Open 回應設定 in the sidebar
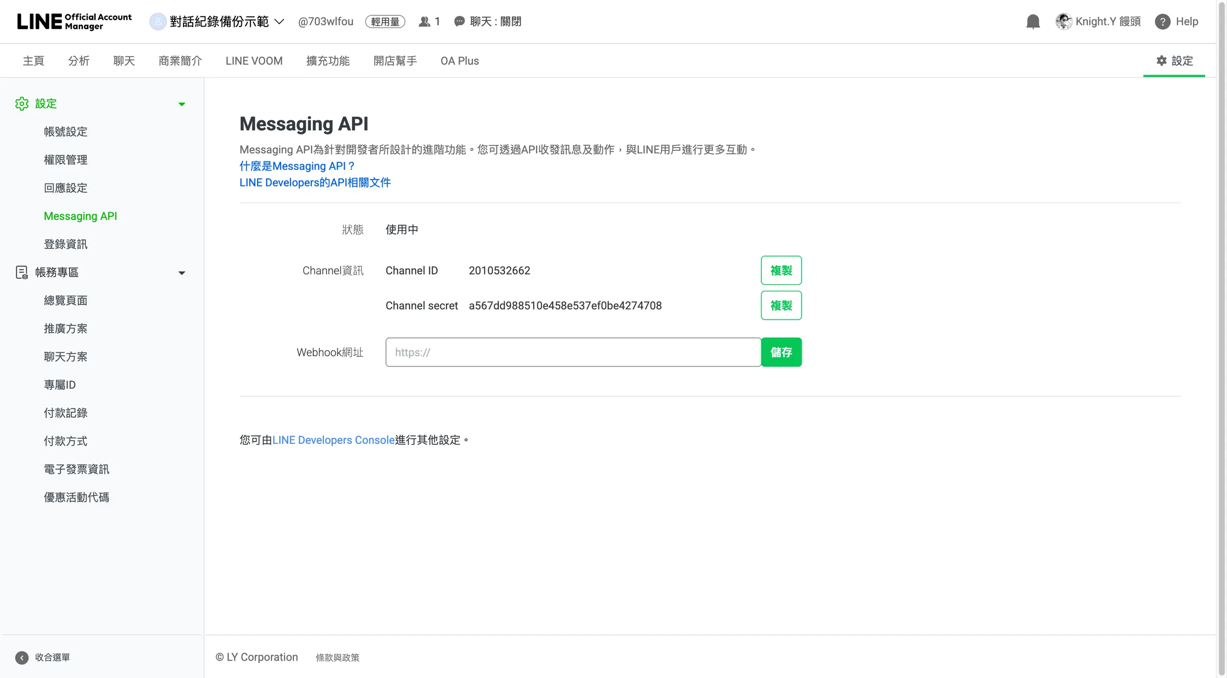This screenshot has width=1227, height=678. (x=65, y=188)
